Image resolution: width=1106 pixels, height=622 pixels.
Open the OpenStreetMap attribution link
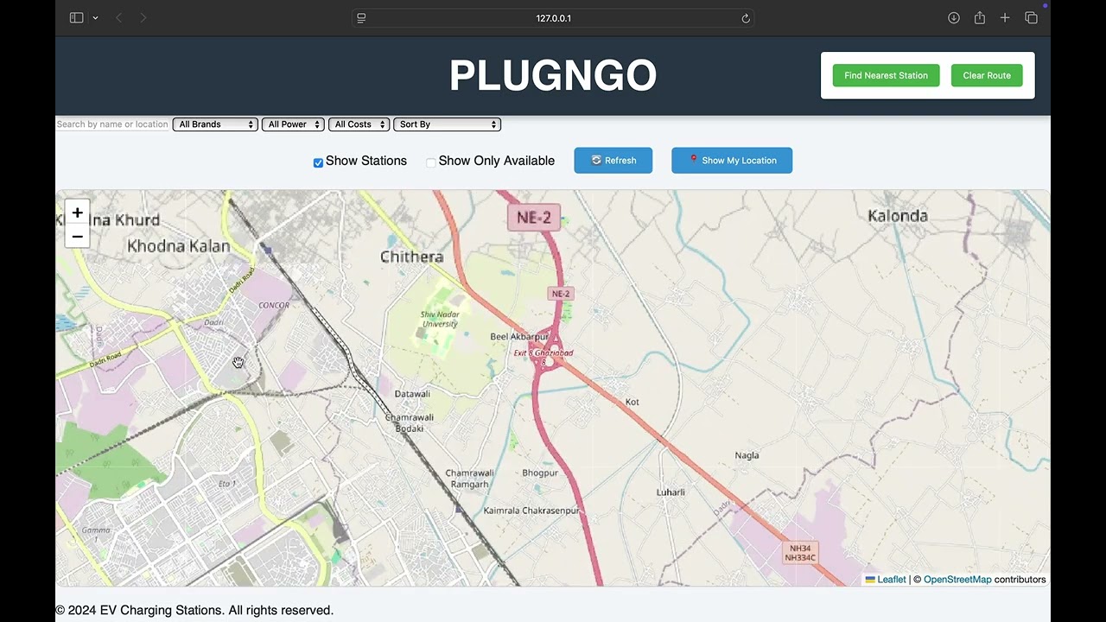tap(957, 580)
